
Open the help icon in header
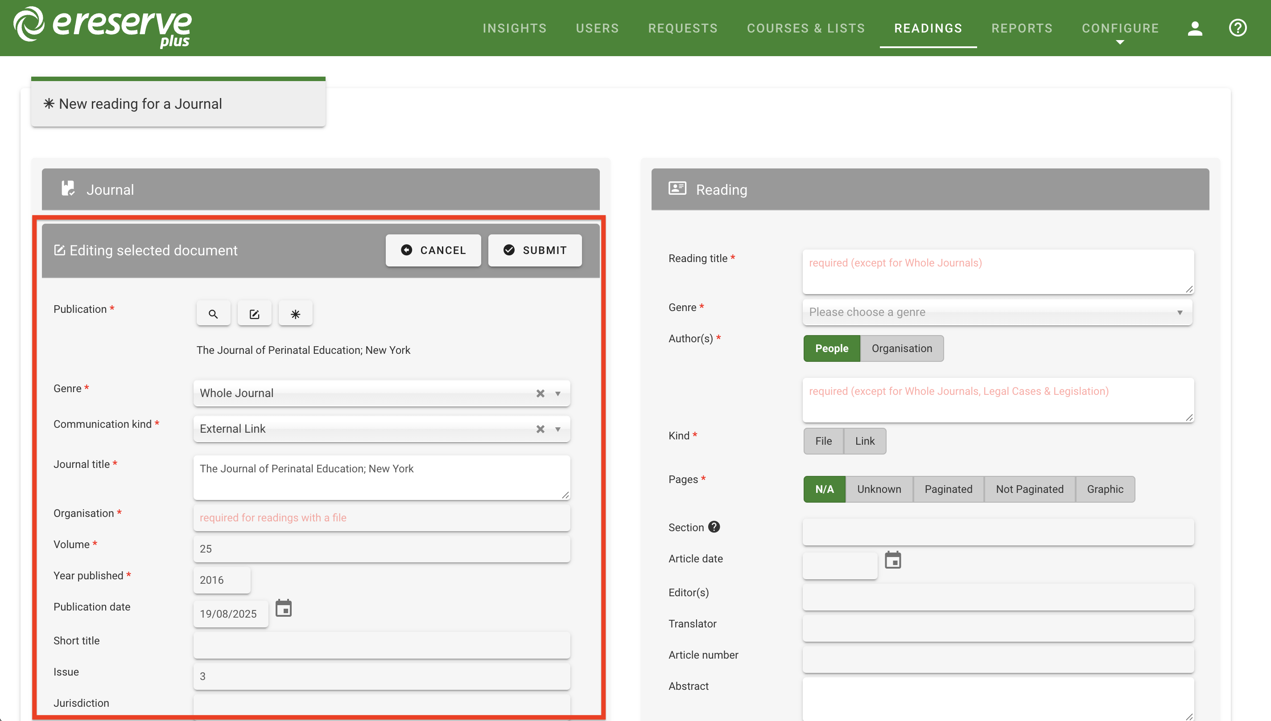(1237, 28)
